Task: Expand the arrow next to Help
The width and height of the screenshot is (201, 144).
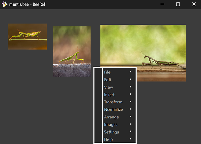Action: coord(130,139)
